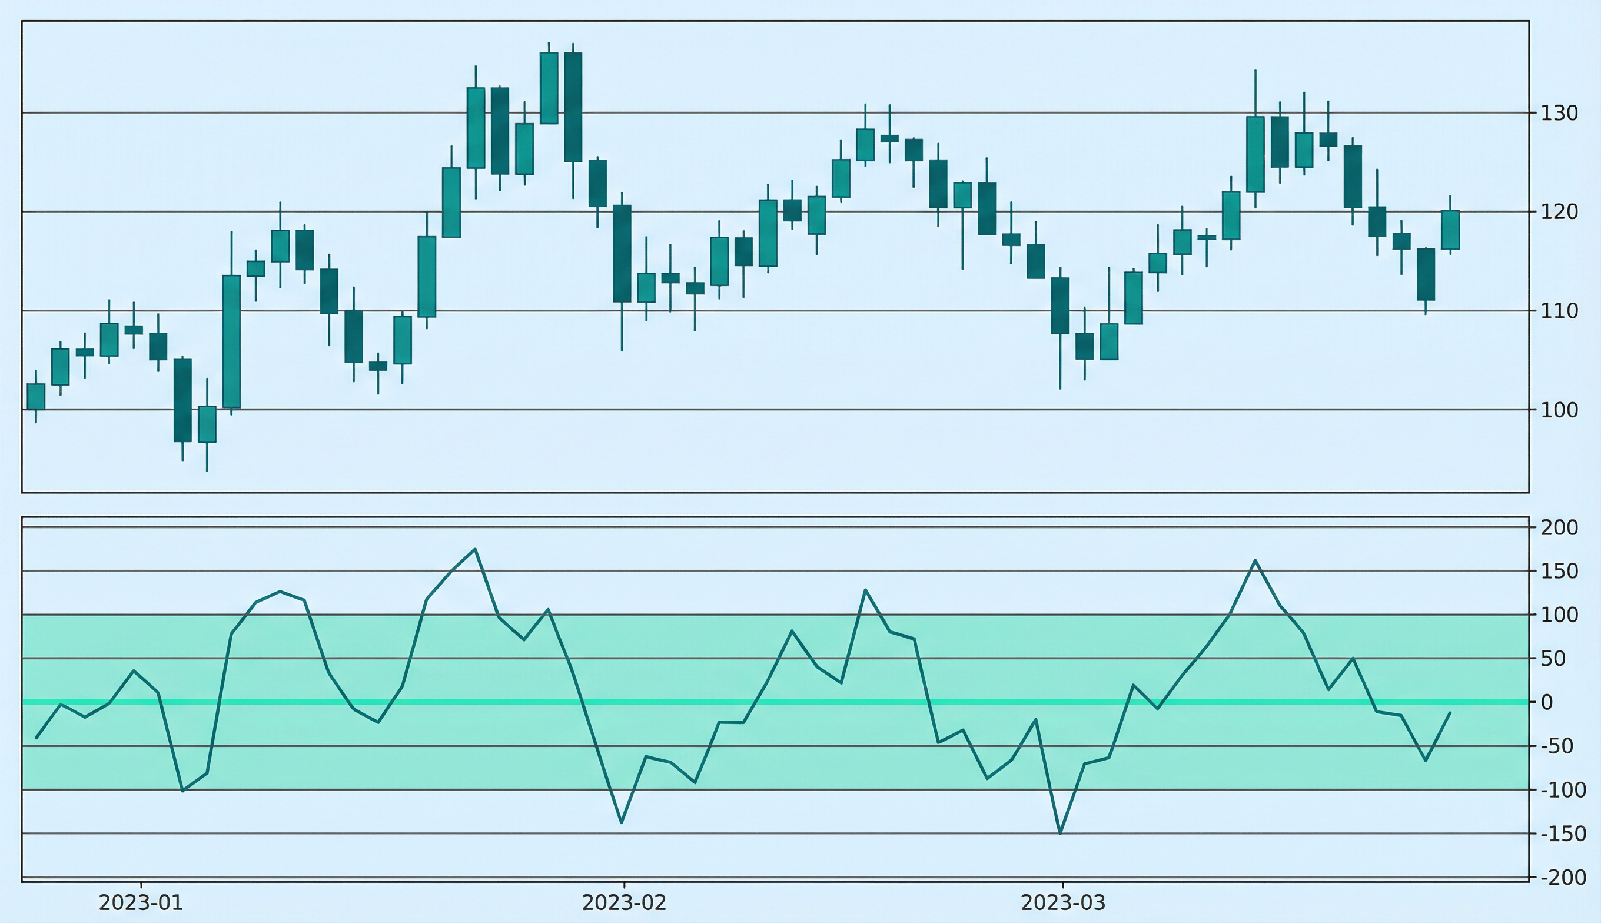This screenshot has height=923, width=1601.
Task: Click the -200 label on the oscillator axis
Action: tap(1563, 877)
